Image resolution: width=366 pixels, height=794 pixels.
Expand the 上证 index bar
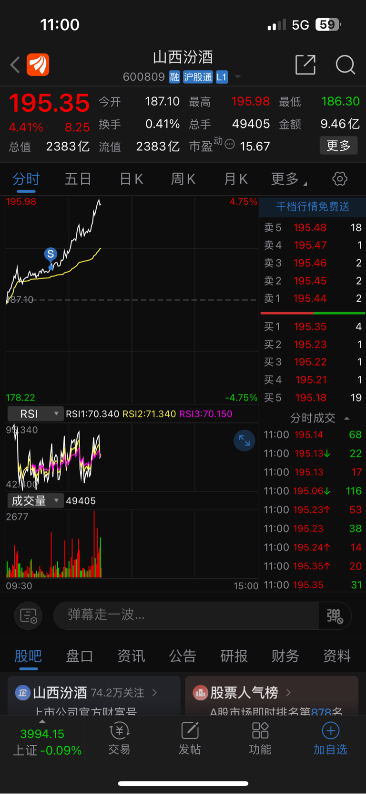click(42, 721)
